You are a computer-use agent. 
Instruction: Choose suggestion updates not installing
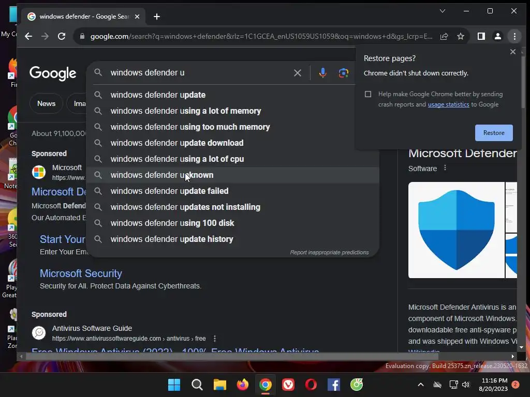coord(232,207)
